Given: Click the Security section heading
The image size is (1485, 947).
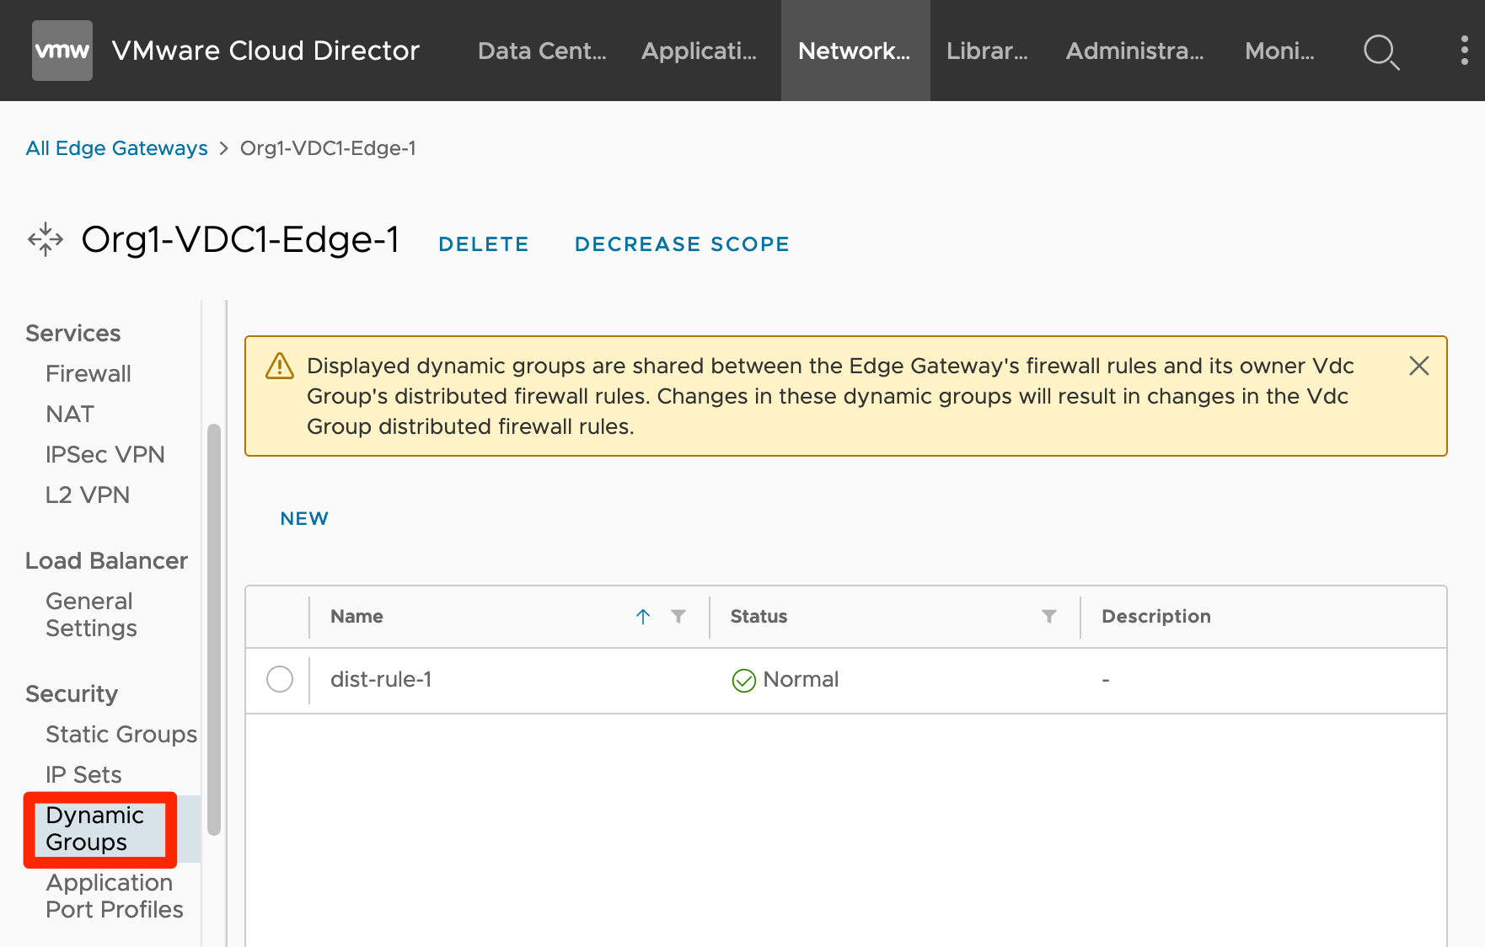Looking at the screenshot, I should [x=72, y=694].
